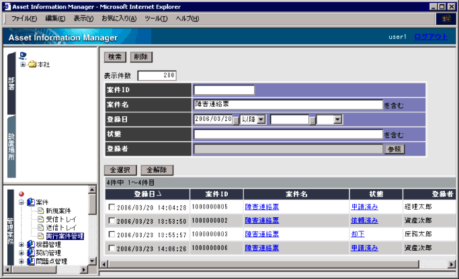Click the 受信トレイ page icon

tap(41, 219)
